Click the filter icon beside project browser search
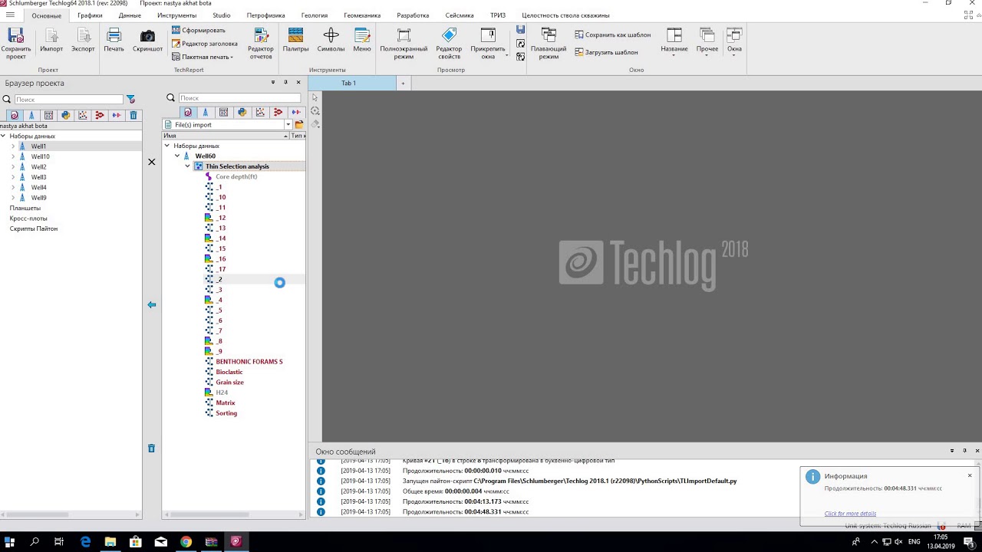 pyautogui.click(x=130, y=99)
